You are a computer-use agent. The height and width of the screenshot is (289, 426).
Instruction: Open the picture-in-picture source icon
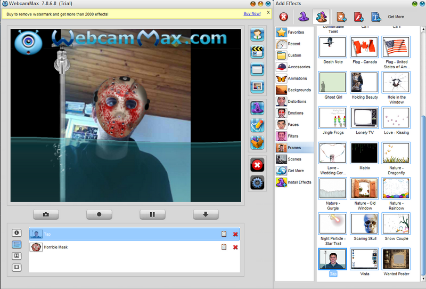pos(257,86)
